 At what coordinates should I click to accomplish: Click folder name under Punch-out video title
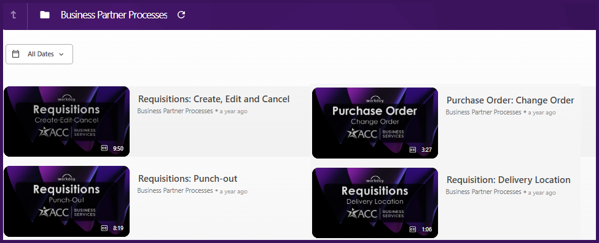point(175,190)
